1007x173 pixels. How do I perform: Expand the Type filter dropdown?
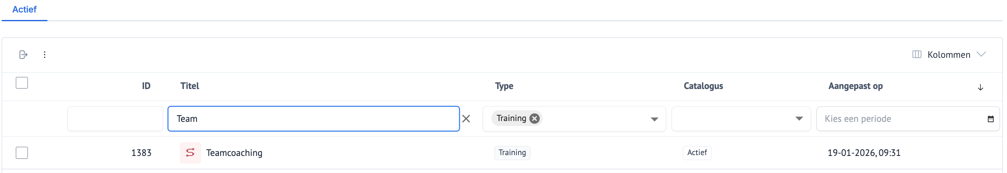coord(654,119)
